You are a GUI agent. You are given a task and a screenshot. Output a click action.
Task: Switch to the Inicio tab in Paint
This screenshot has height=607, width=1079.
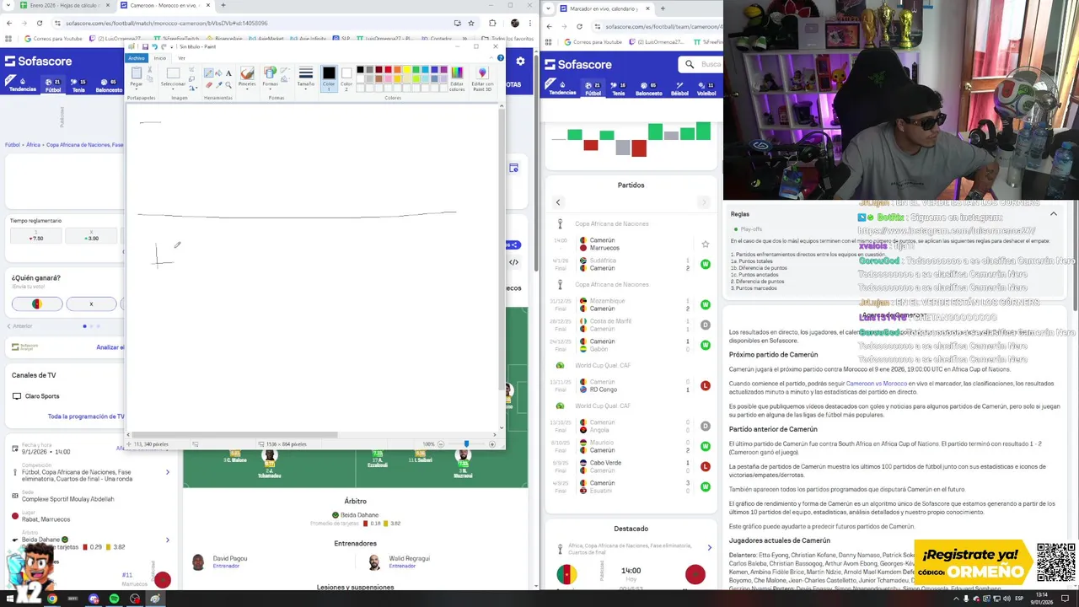pyautogui.click(x=160, y=58)
